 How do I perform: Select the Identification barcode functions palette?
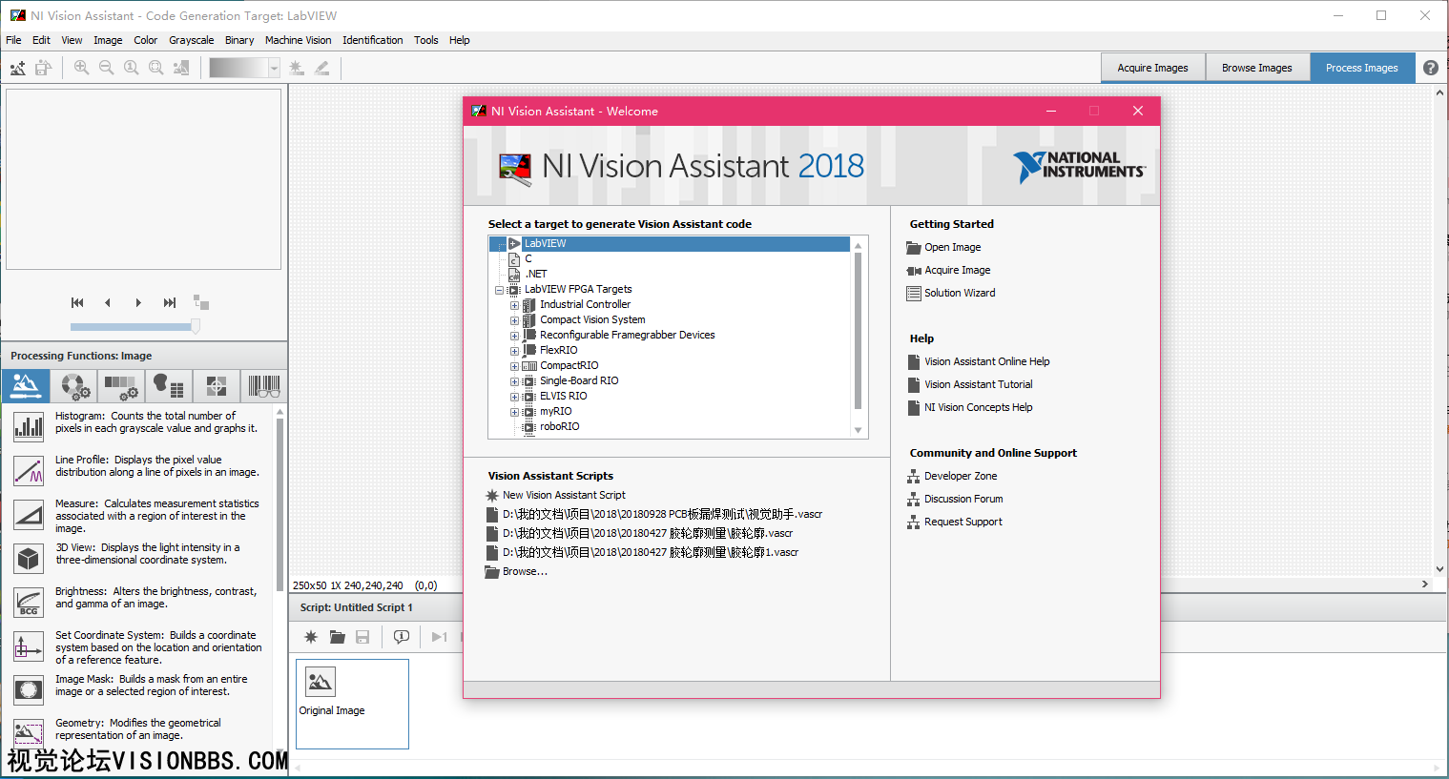(x=264, y=386)
